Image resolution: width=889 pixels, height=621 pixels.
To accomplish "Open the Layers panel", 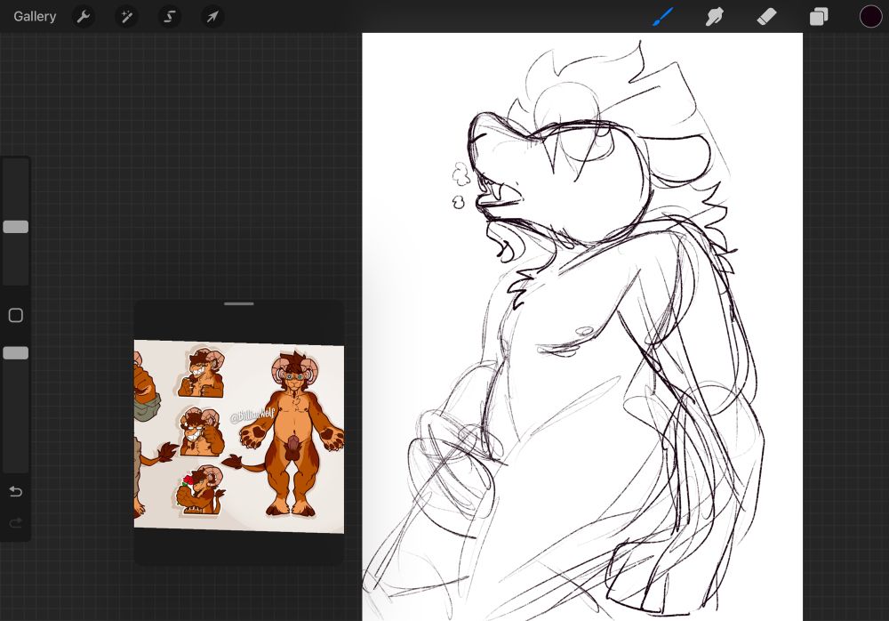I will 819,17.
